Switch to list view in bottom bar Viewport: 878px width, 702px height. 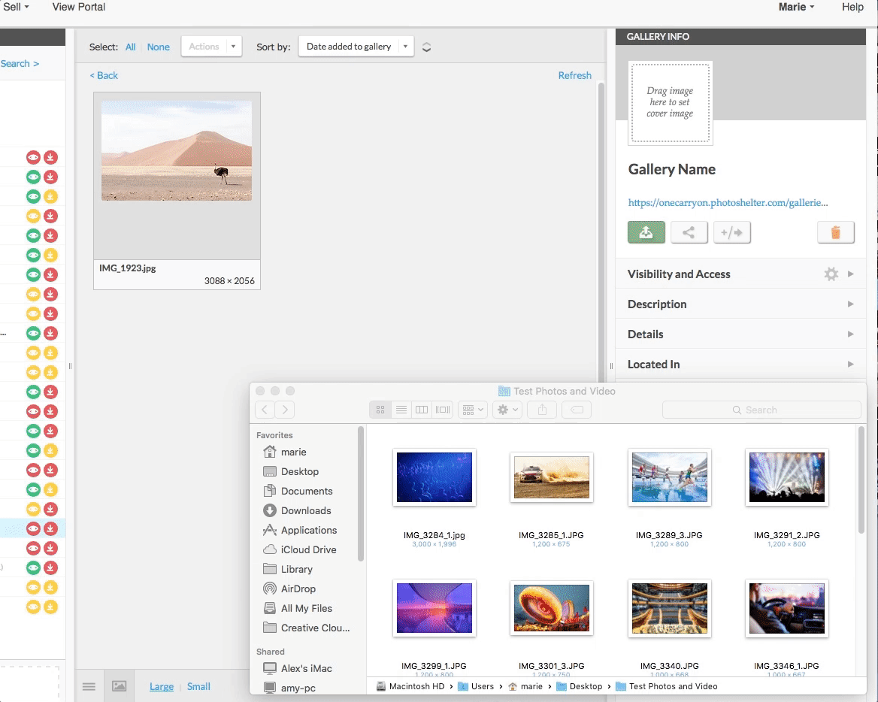point(89,686)
